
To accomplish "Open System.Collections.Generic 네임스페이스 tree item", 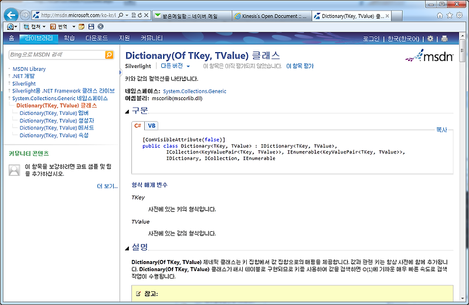I will coord(60,98).
